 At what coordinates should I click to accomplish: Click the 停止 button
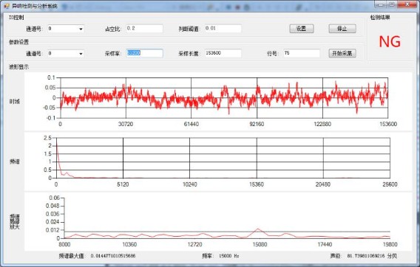(x=342, y=29)
